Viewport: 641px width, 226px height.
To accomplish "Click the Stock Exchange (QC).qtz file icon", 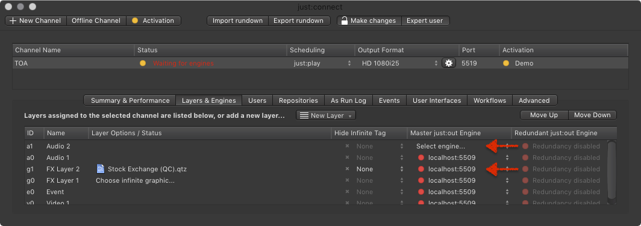I will [101, 169].
